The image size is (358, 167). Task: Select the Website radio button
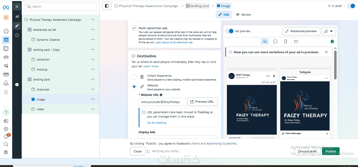pos(134,87)
